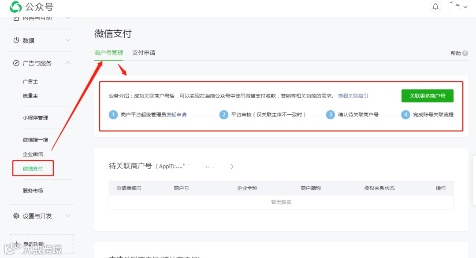The height and width of the screenshot is (258, 476).
Task: Click the 完成账号关联流程 step text
Action: coord(433,114)
